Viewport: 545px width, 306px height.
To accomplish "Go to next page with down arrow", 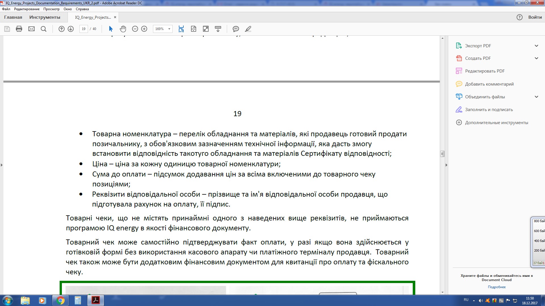I will coord(71,29).
